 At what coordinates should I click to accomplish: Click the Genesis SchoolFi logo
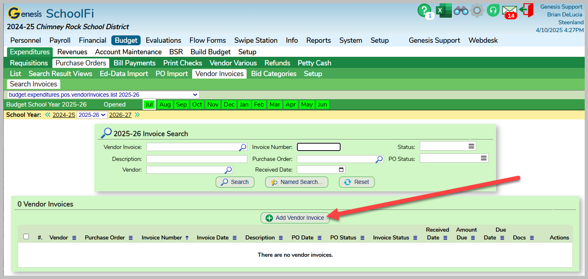coord(51,14)
